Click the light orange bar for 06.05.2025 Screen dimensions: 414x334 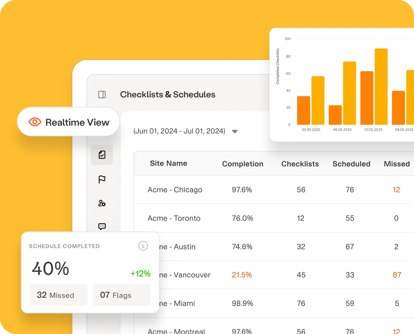point(350,93)
